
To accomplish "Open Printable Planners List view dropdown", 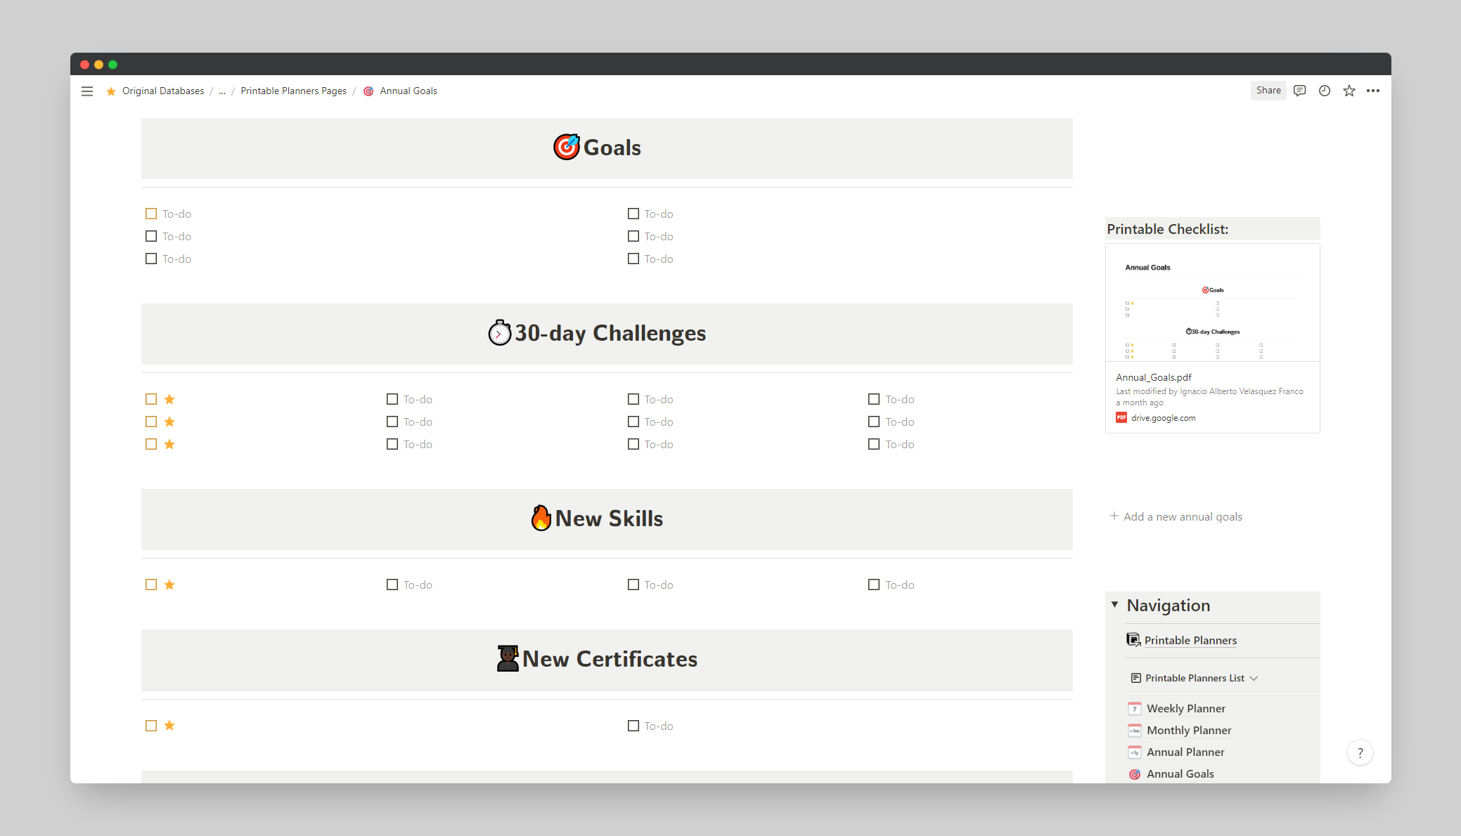I will coord(1194,678).
